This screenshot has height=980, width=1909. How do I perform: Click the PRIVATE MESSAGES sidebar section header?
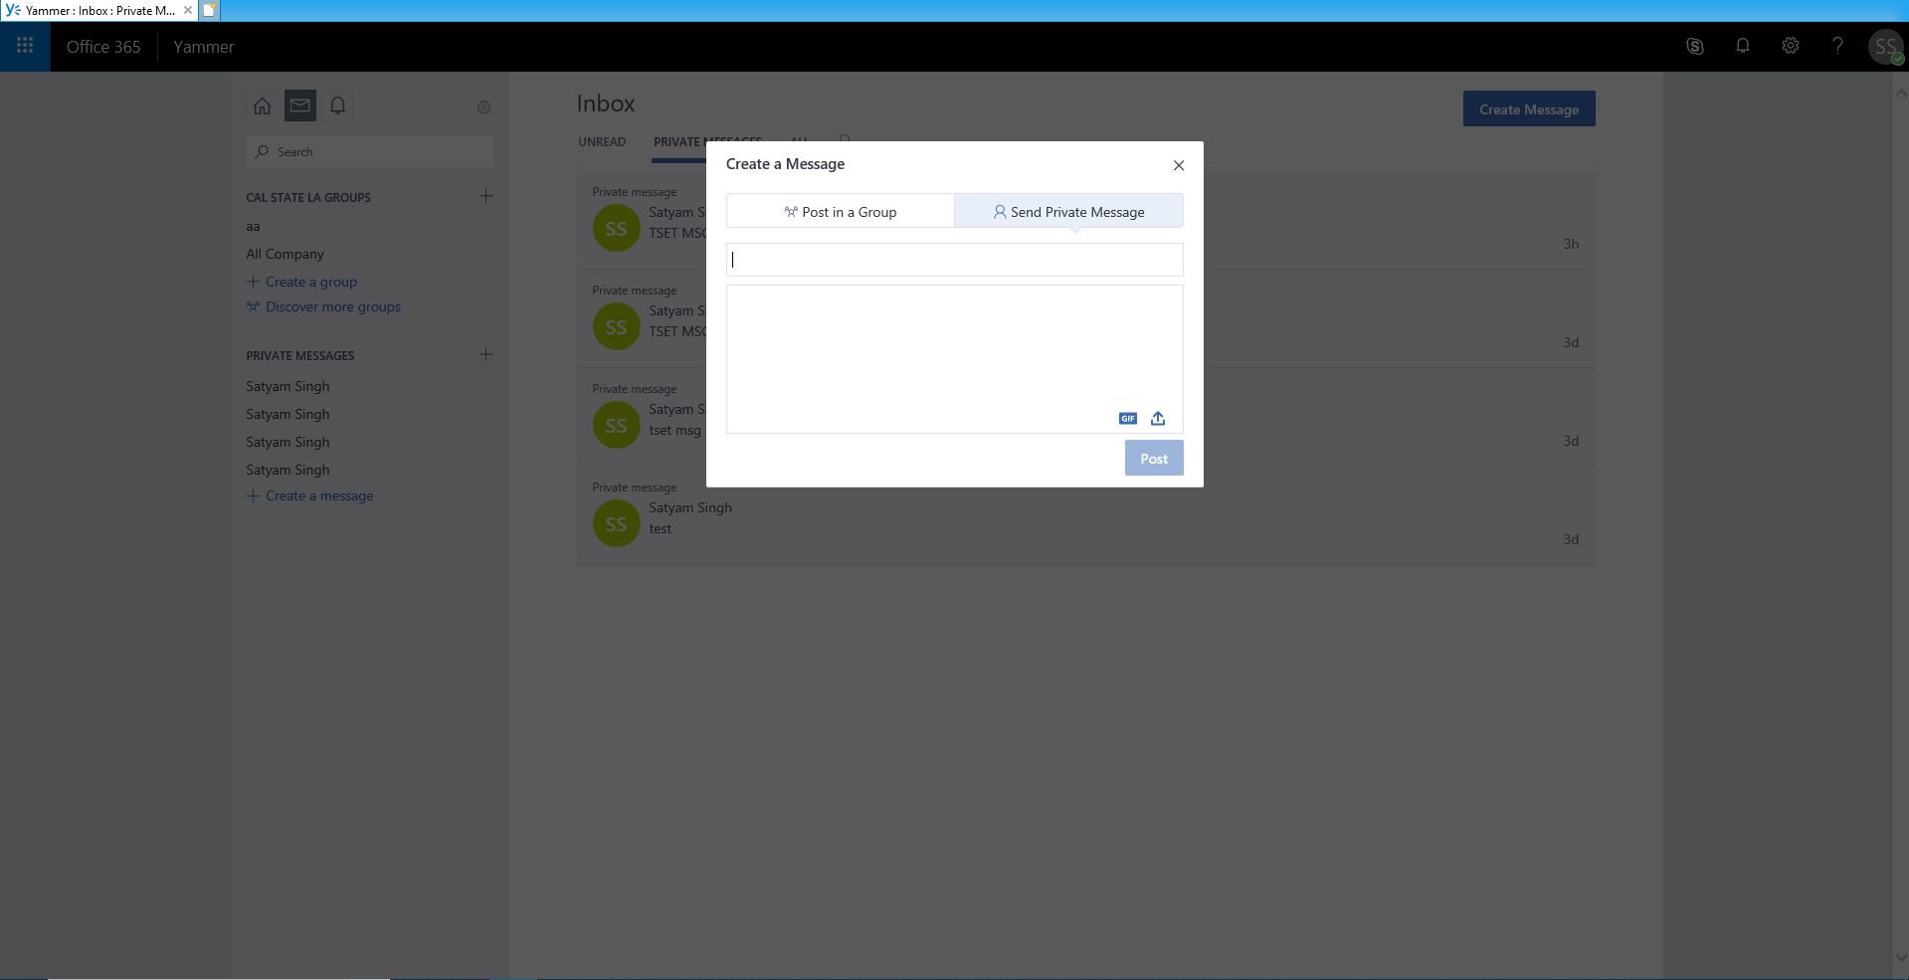coord(300,355)
